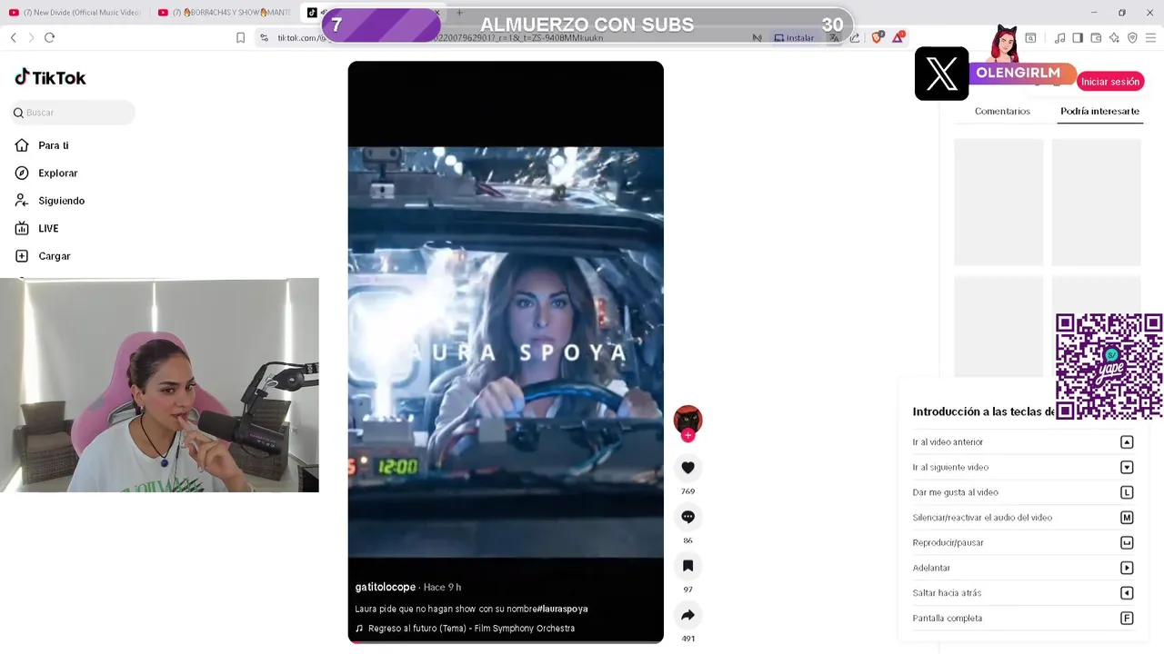Open Regreso al futuro sound link
This screenshot has height=654, width=1164.
(465, 629)
